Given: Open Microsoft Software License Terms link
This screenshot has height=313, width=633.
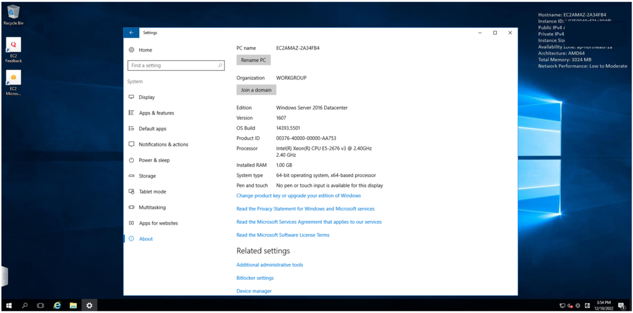Looking at the screenshot, I should click(x=283, y=235).
